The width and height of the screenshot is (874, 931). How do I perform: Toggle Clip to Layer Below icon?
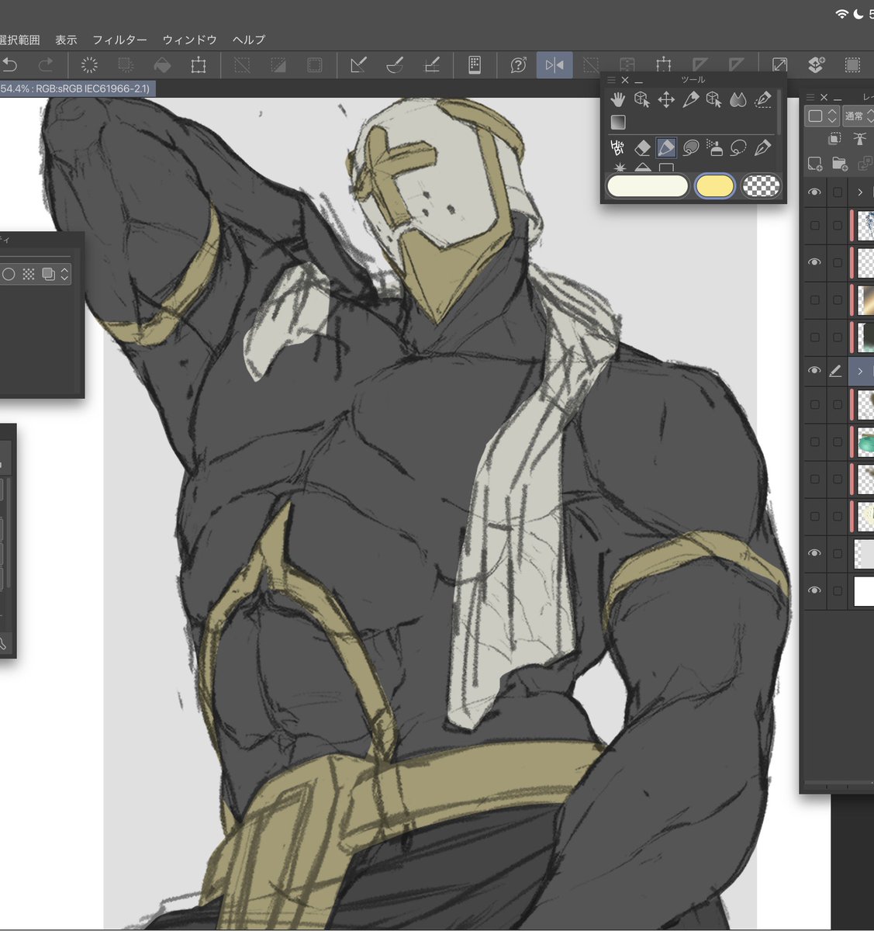(x=834, y=139)
